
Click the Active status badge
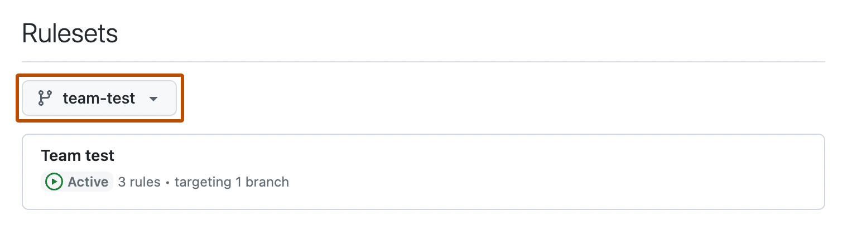point(77,182)
